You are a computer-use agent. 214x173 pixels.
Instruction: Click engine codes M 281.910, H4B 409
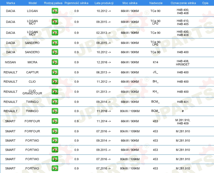(x=183, y=122)
